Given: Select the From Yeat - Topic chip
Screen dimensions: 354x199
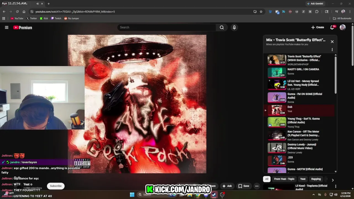Looking at the screenshot, I should tap(284, 179).
